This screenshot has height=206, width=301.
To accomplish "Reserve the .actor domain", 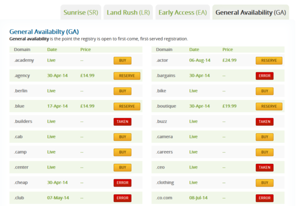I will tap(269, 61).
